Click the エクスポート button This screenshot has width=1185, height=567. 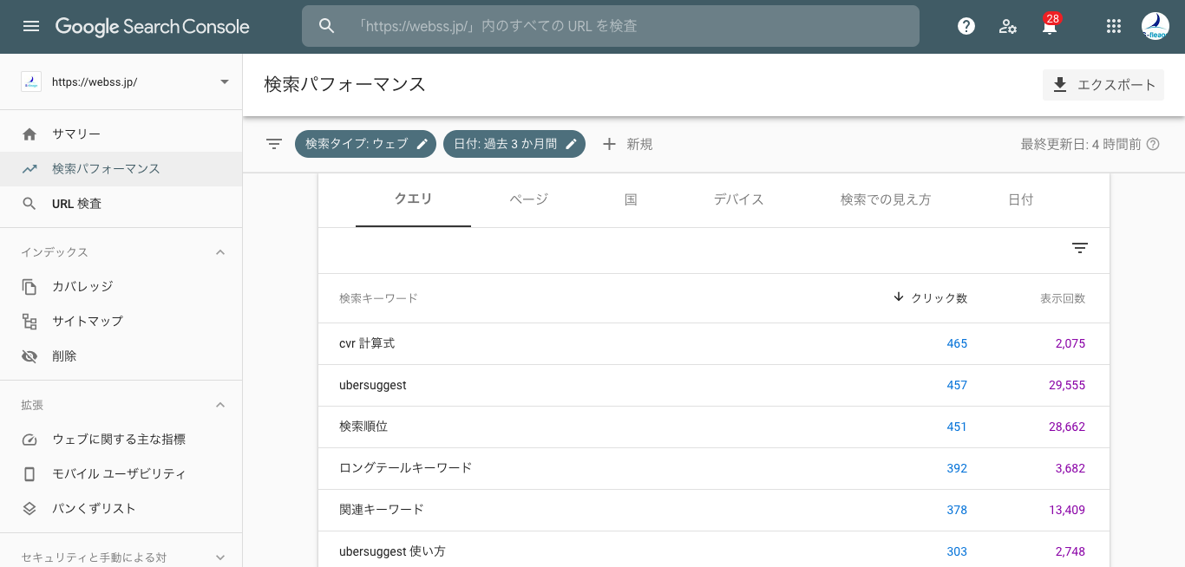[1103, 85]
